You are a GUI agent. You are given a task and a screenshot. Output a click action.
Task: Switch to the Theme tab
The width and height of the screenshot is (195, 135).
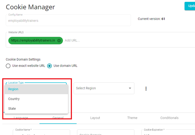pos(132,118)
